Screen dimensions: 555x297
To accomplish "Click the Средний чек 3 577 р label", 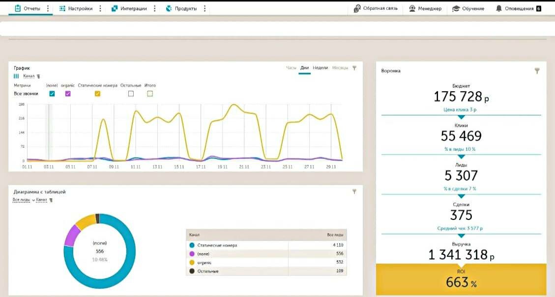I will click(460, 228).
